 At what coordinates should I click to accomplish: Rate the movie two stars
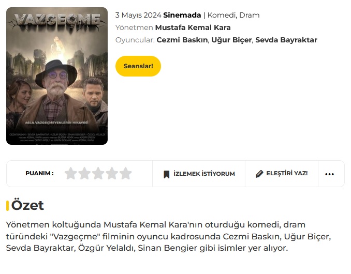(x=84, y=173)
